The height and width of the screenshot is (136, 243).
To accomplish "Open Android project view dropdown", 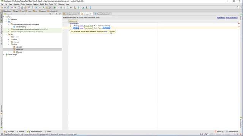I will [15, 14].
